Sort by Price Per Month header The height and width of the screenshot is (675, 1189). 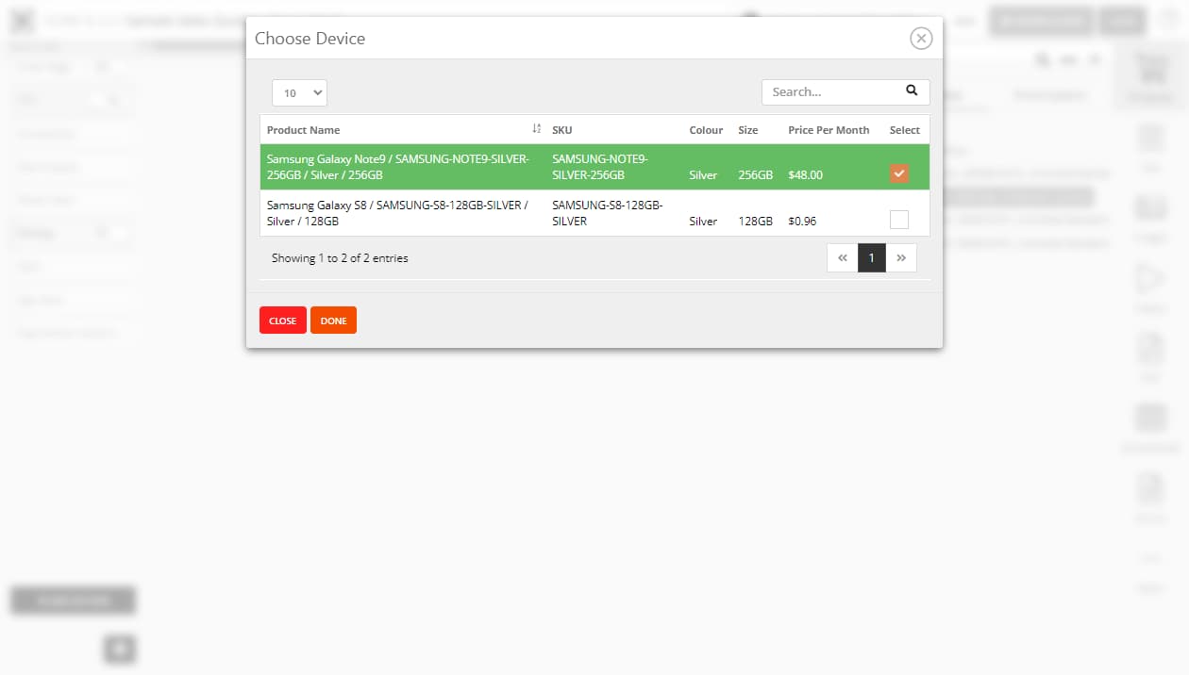click(x=829, y=130)
